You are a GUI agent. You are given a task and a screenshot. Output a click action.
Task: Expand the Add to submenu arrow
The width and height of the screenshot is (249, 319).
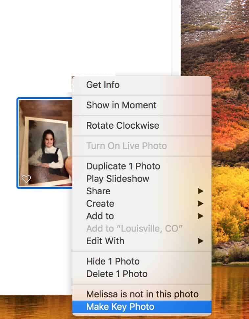[x=200, y=216]
